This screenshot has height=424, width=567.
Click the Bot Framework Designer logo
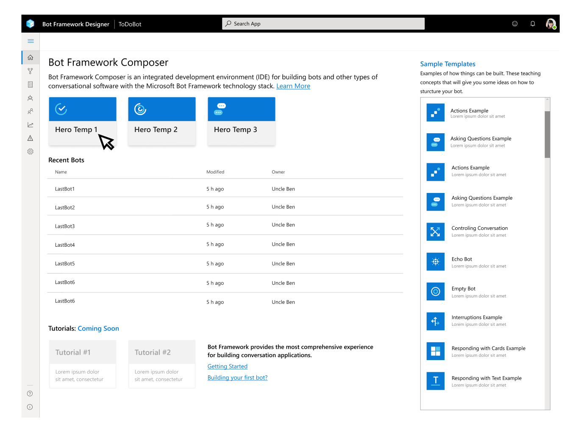[x=30, y=24]
